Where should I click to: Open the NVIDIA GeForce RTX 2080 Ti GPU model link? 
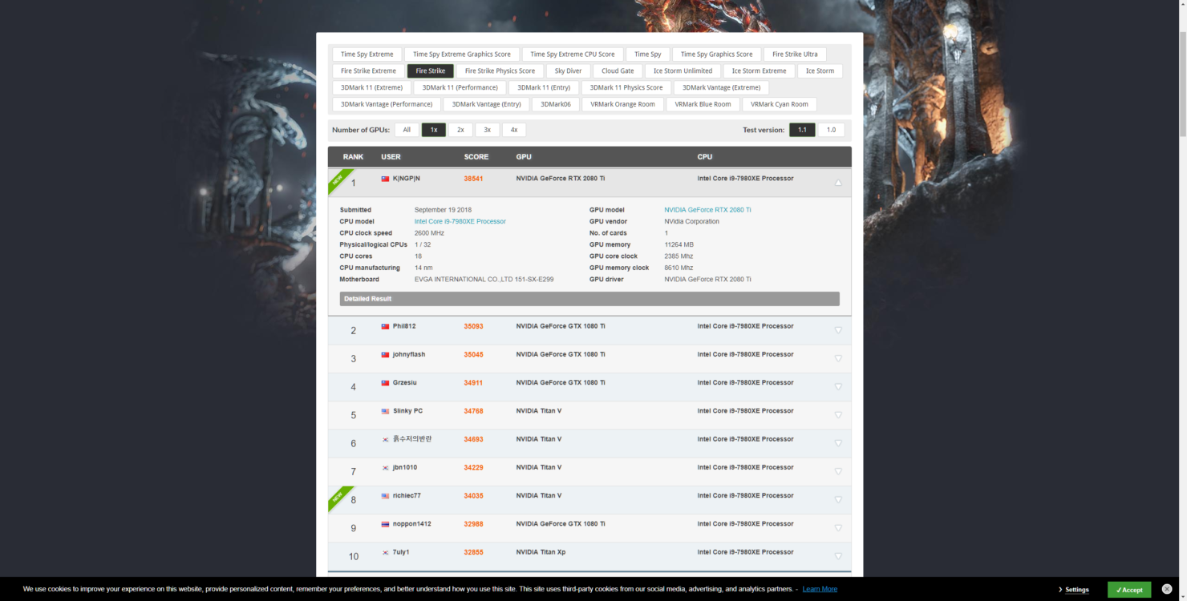click(x=707, y=210)
